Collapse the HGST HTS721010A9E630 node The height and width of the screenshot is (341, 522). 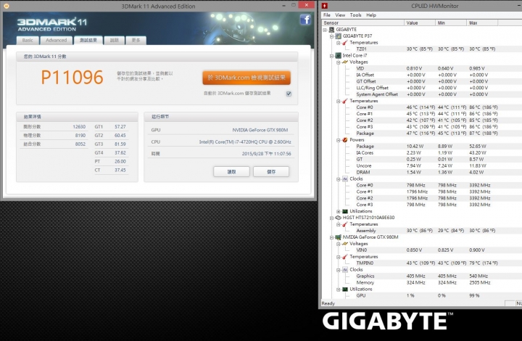[x=331, y=218]
